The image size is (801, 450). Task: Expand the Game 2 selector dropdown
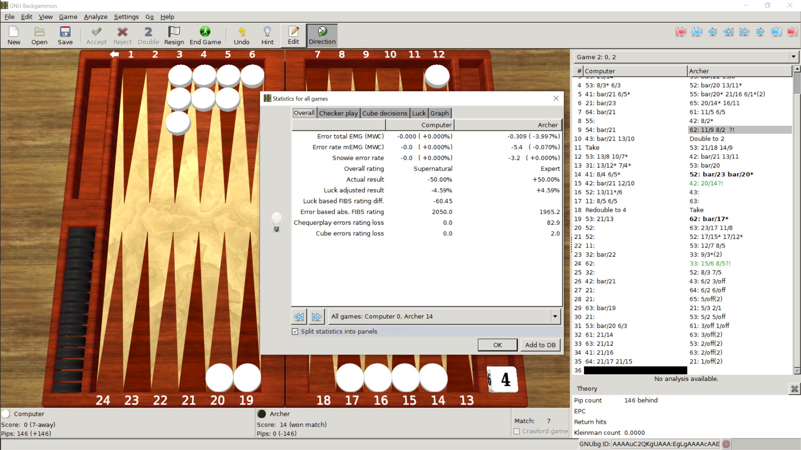coord(793,57)
